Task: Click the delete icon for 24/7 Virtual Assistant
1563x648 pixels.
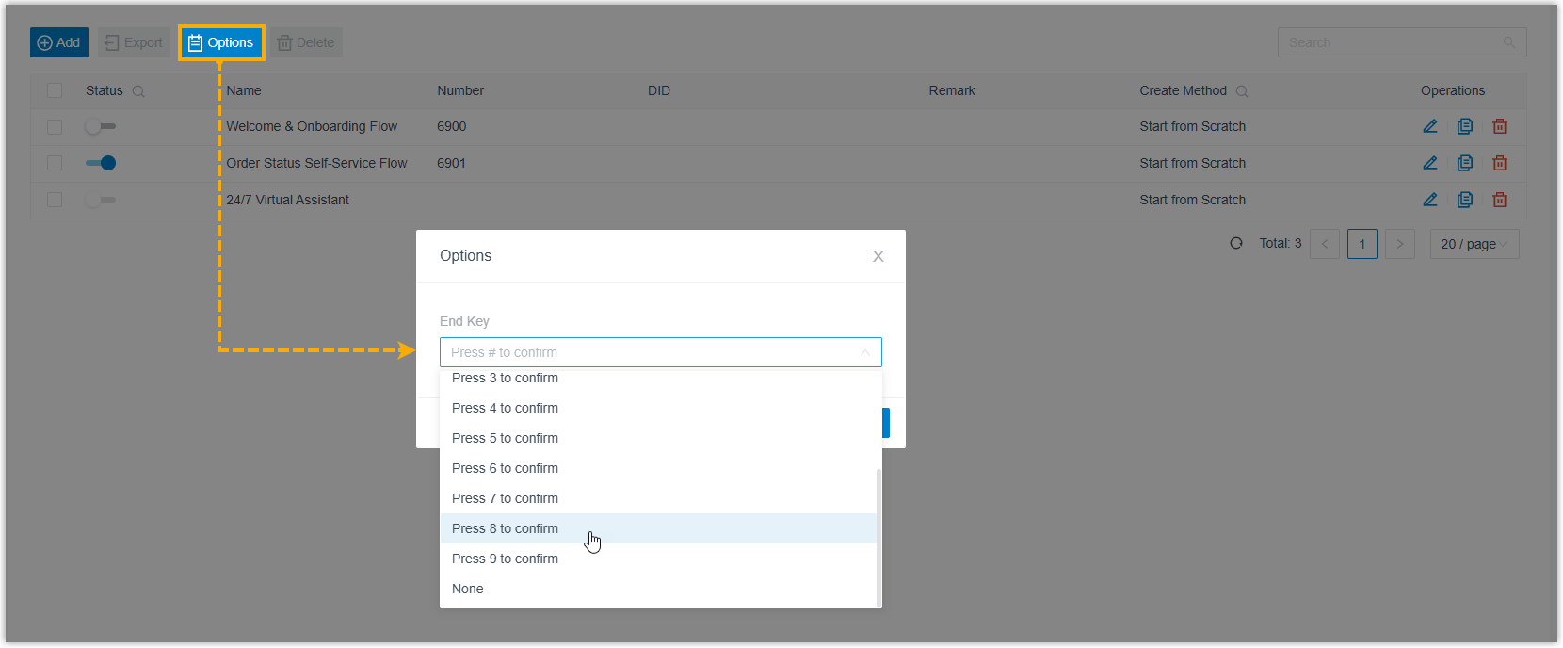Action: pos(1500,200)
